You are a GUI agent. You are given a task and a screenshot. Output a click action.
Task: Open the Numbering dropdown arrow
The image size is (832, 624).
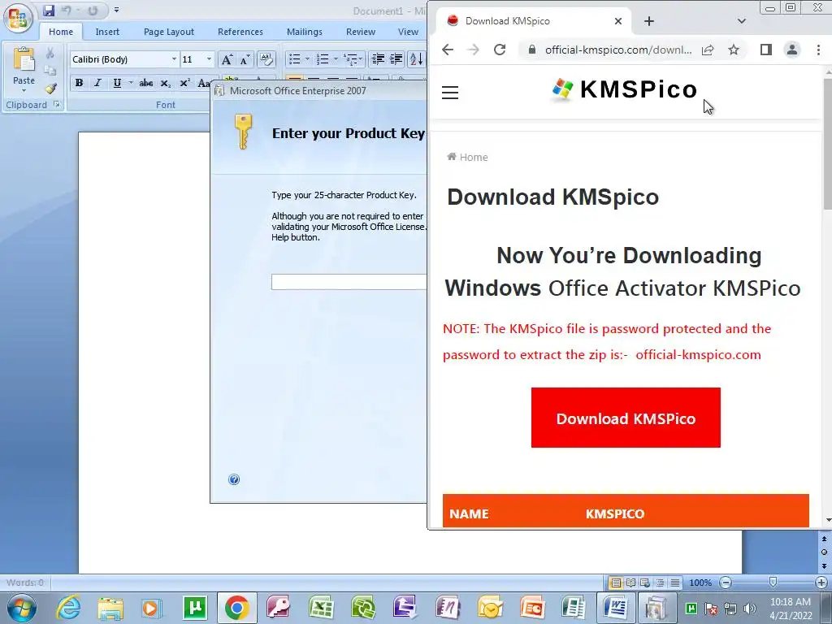coord(336,58)
